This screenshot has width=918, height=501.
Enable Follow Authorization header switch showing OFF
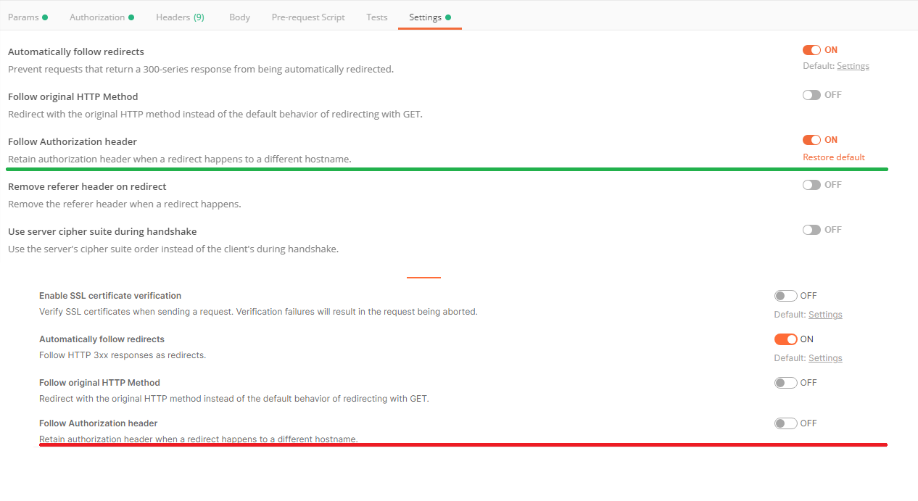coord(786,423)
